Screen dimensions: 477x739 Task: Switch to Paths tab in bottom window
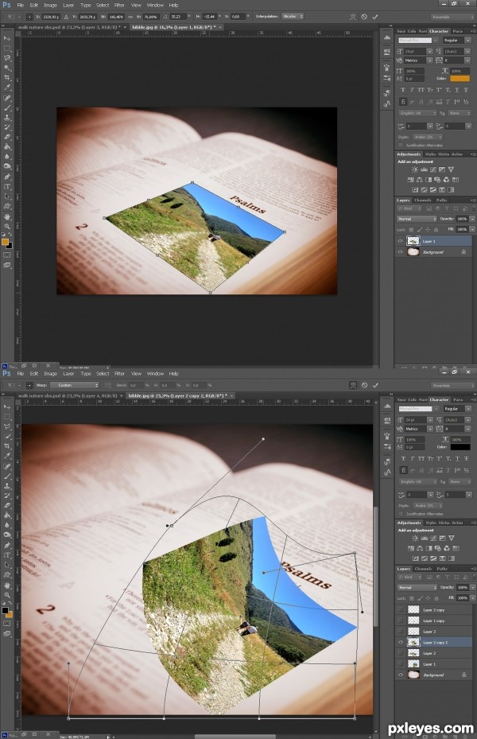442,569
